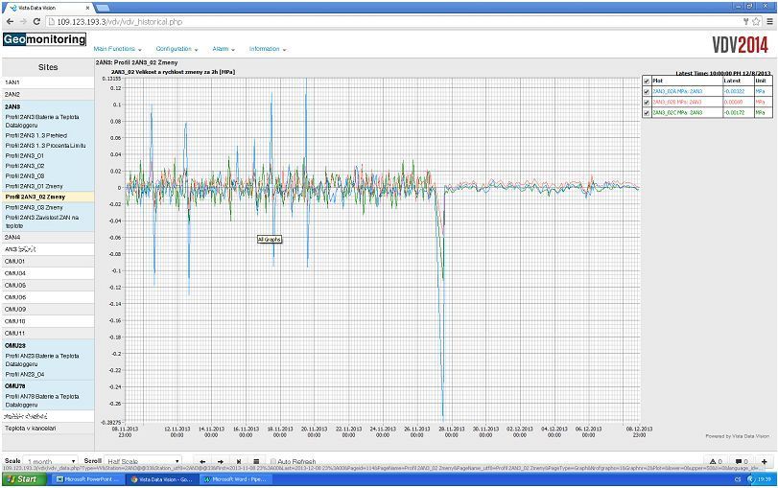Open the comments speech bubble counter
Viewport: 778px width, 488px height.
[x=742, y=462]
